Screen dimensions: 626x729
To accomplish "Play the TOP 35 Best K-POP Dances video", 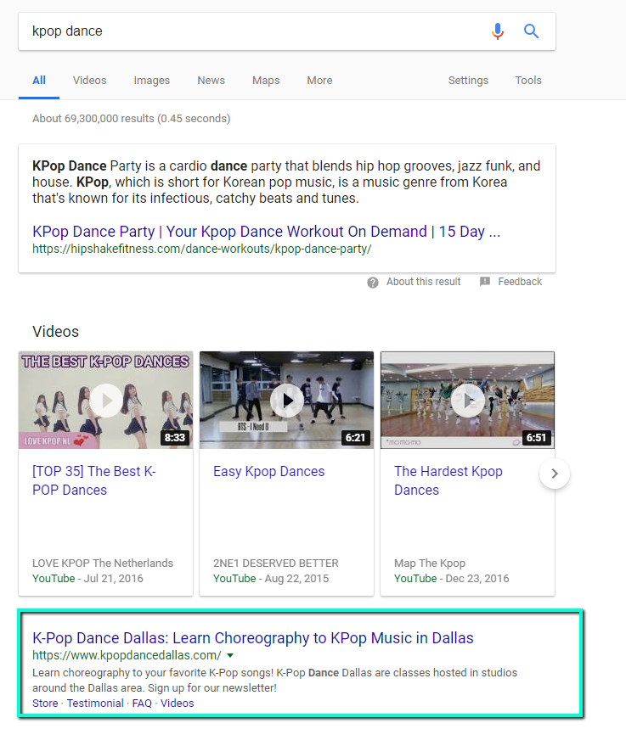I will (x=106, y=401).
